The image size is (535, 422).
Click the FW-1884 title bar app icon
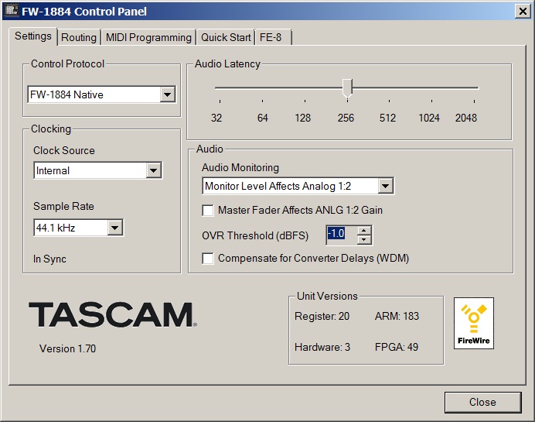12,10
